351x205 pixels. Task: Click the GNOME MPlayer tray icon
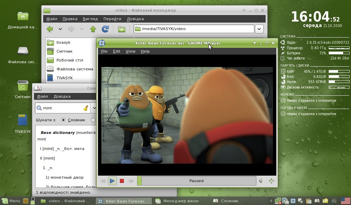point(293,201)
